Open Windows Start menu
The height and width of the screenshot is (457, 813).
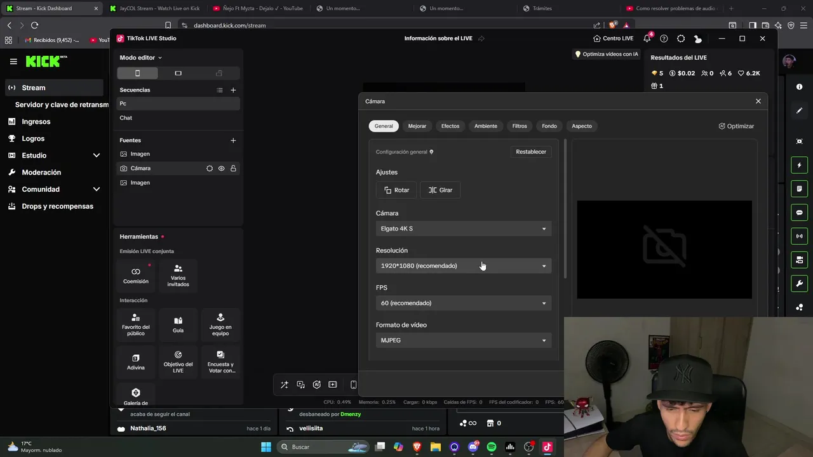click(x=266, y=447)
